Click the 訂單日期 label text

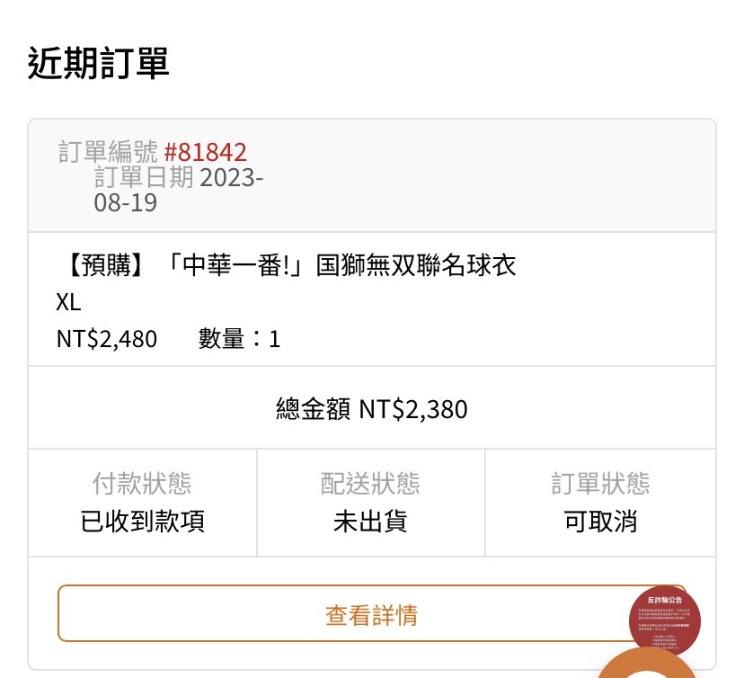[x=144, y=177]
